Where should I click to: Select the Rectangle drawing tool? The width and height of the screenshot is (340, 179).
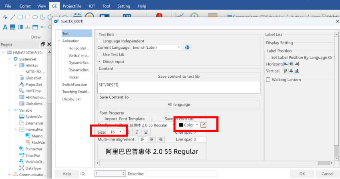click(20, 17)
